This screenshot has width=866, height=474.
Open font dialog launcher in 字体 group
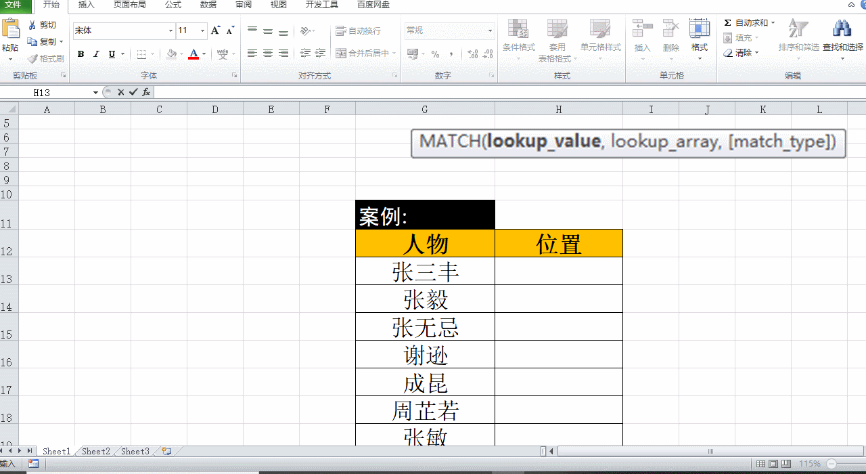[x=235, y=76]
